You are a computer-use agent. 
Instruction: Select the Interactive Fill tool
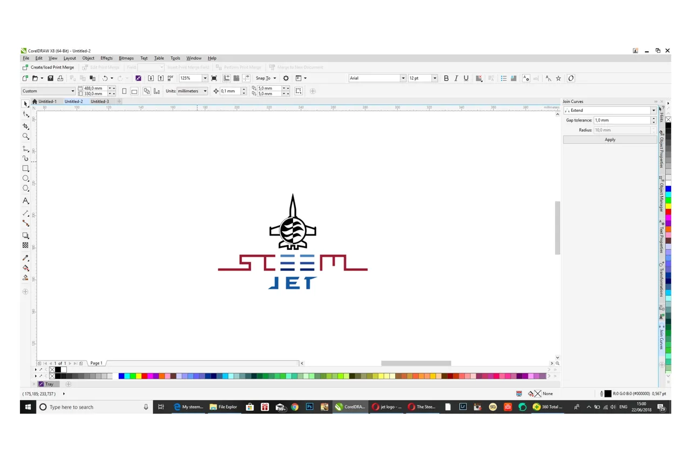[25, 268]
